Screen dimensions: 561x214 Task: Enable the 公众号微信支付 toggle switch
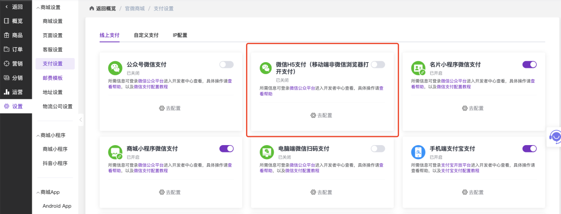pos(226,65)
